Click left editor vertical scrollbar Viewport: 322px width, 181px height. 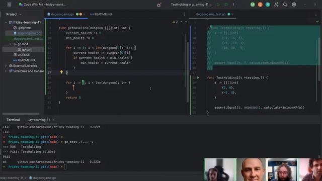[188, 72]
